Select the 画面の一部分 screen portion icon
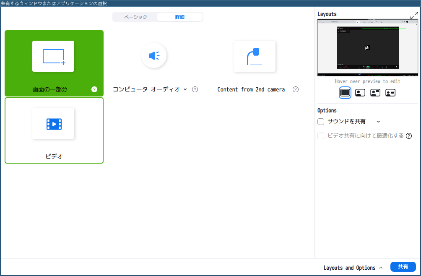The height and width of the screenshot is (276, 421). pos(53,56)
